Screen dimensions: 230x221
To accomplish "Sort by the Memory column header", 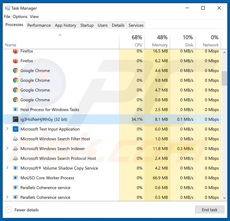I will pos(157,41).
